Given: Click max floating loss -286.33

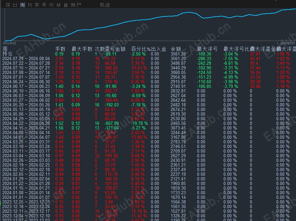Looking at the screenshot, I should tap(204, 58).
